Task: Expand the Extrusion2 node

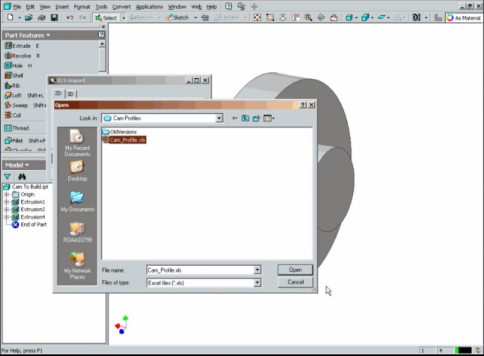Action: click(7, 209)
